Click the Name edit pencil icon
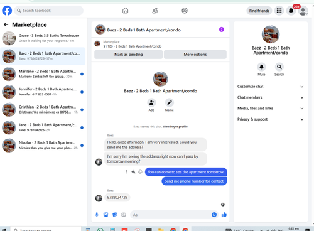Screen dimensions: 314x231 pos(170,103)
